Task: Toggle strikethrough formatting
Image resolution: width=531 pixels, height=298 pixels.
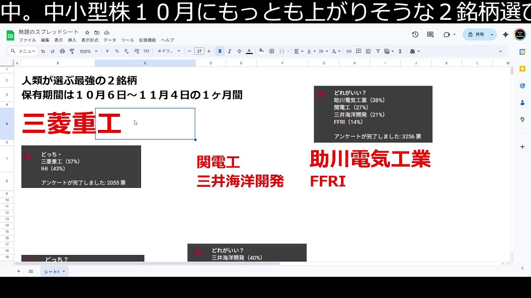Action: pos(239,51)
